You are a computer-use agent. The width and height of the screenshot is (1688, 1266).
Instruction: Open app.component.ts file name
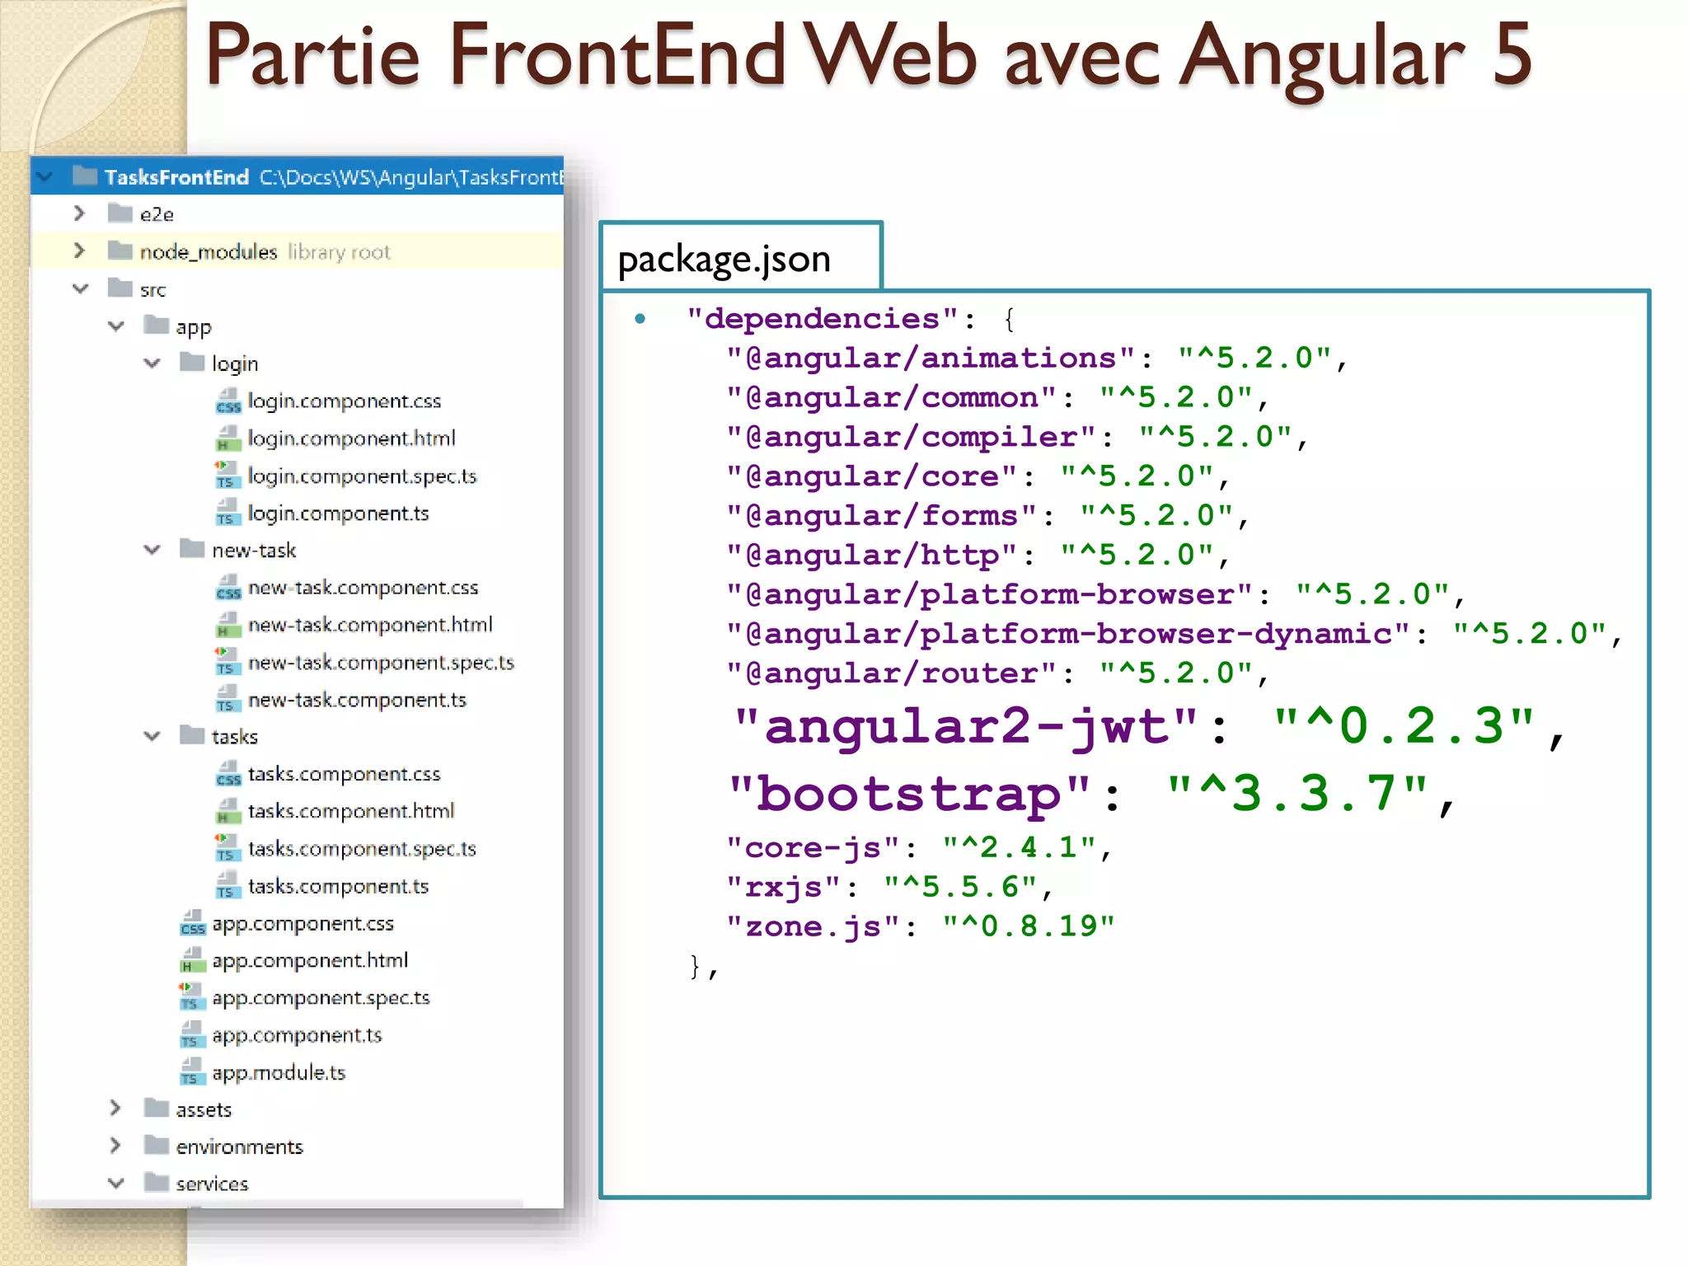298,1035
